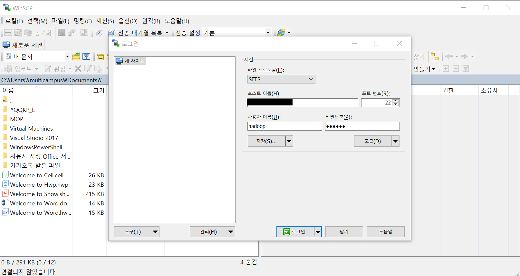The height and width of the screenshot is (276, 520).
Task: Open the 세션(S) menu
Action: [105, 21]
